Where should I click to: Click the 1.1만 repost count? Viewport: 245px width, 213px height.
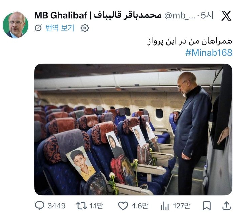click(96, 206)
